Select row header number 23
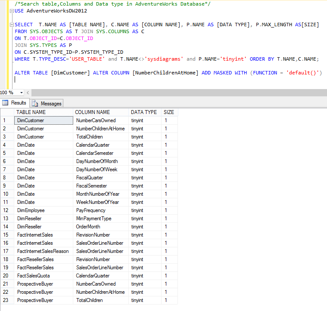 7,300
